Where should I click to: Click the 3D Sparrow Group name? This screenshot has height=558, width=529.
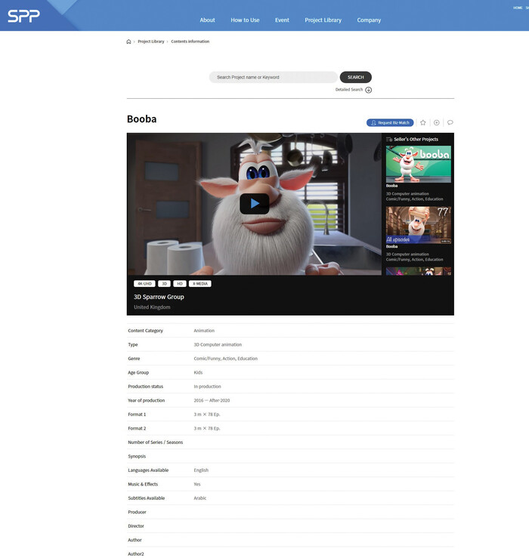(159, 297)
